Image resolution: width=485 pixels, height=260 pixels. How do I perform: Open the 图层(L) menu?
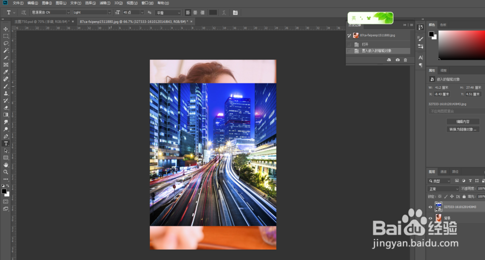click(x=61, y=3)
